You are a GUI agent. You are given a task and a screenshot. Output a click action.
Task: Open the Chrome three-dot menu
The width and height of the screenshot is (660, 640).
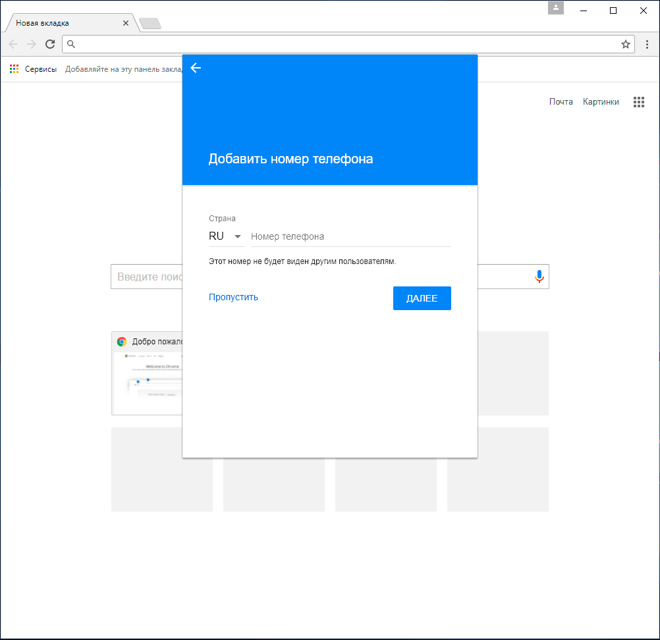647,44
